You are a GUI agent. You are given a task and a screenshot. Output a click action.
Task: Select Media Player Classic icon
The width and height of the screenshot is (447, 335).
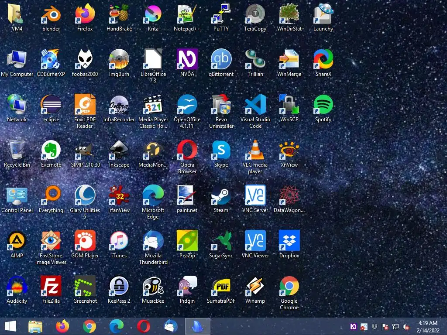point(153,105)
